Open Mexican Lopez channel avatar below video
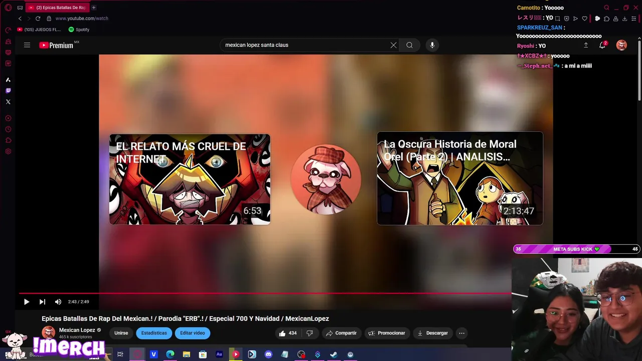The height and width of the screenshot is (361, 642). click(49, 333)
